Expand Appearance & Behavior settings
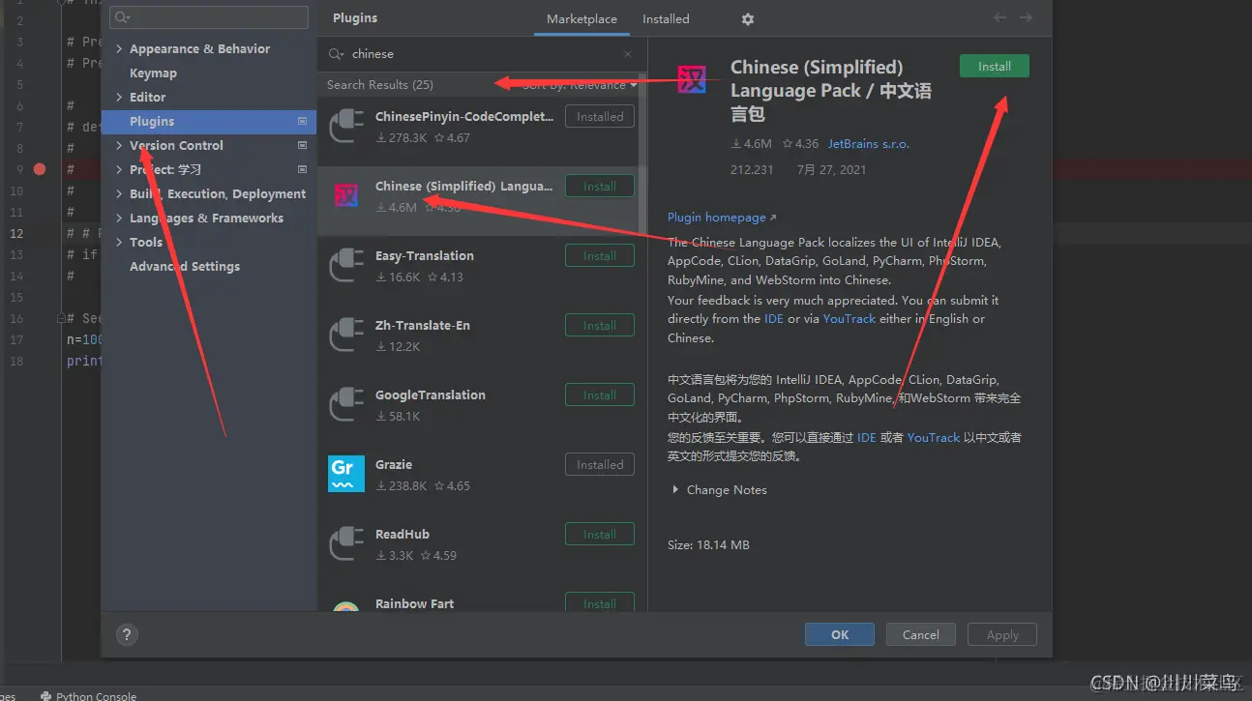This screenshot has height=701, width=1252. point(119,48)
